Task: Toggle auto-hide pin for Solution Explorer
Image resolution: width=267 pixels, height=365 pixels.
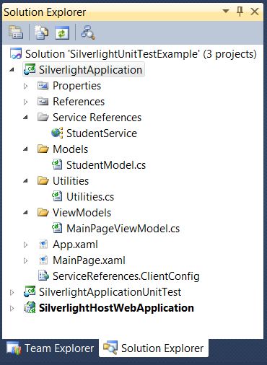Action: (x=240, y=12)
